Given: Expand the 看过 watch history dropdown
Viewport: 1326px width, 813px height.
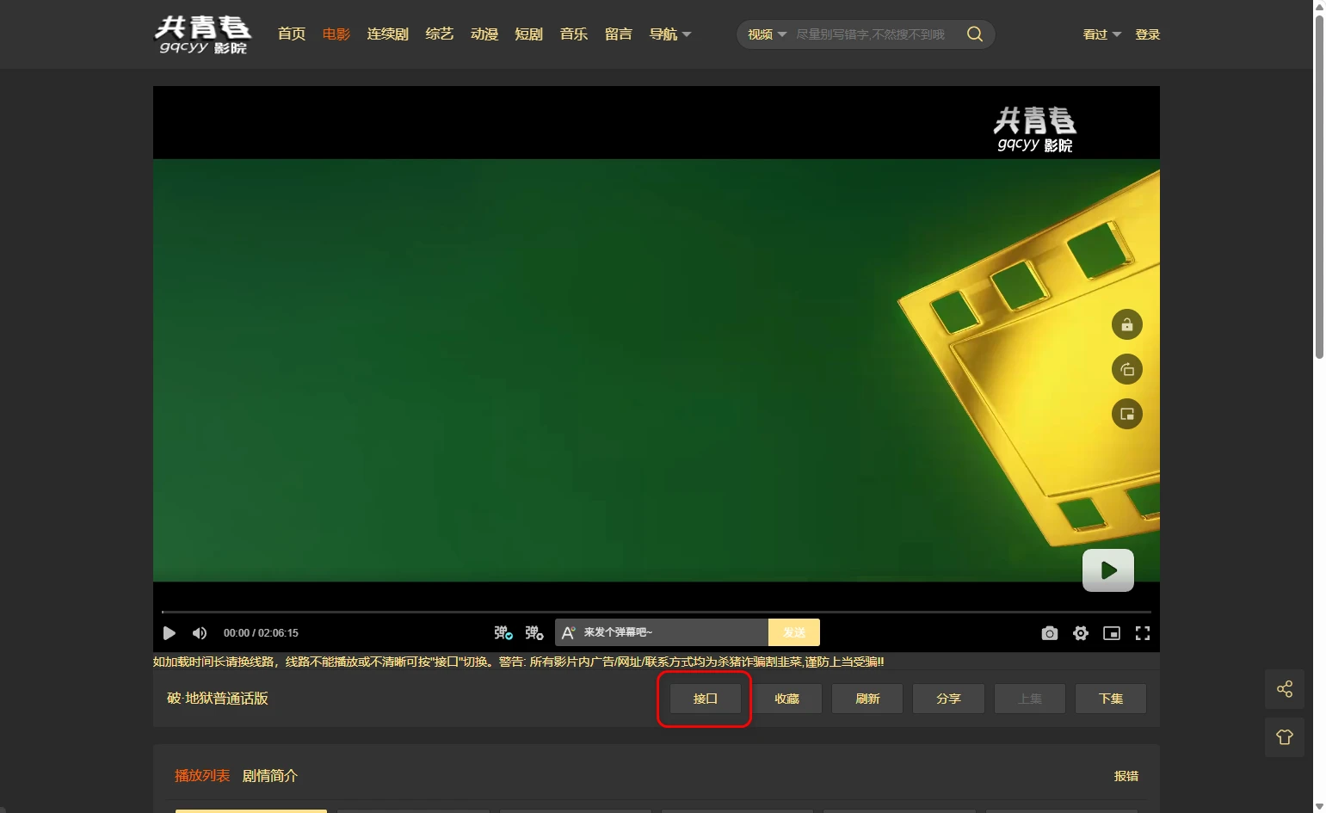Looking at the screenshot, I should (1101, 34).
